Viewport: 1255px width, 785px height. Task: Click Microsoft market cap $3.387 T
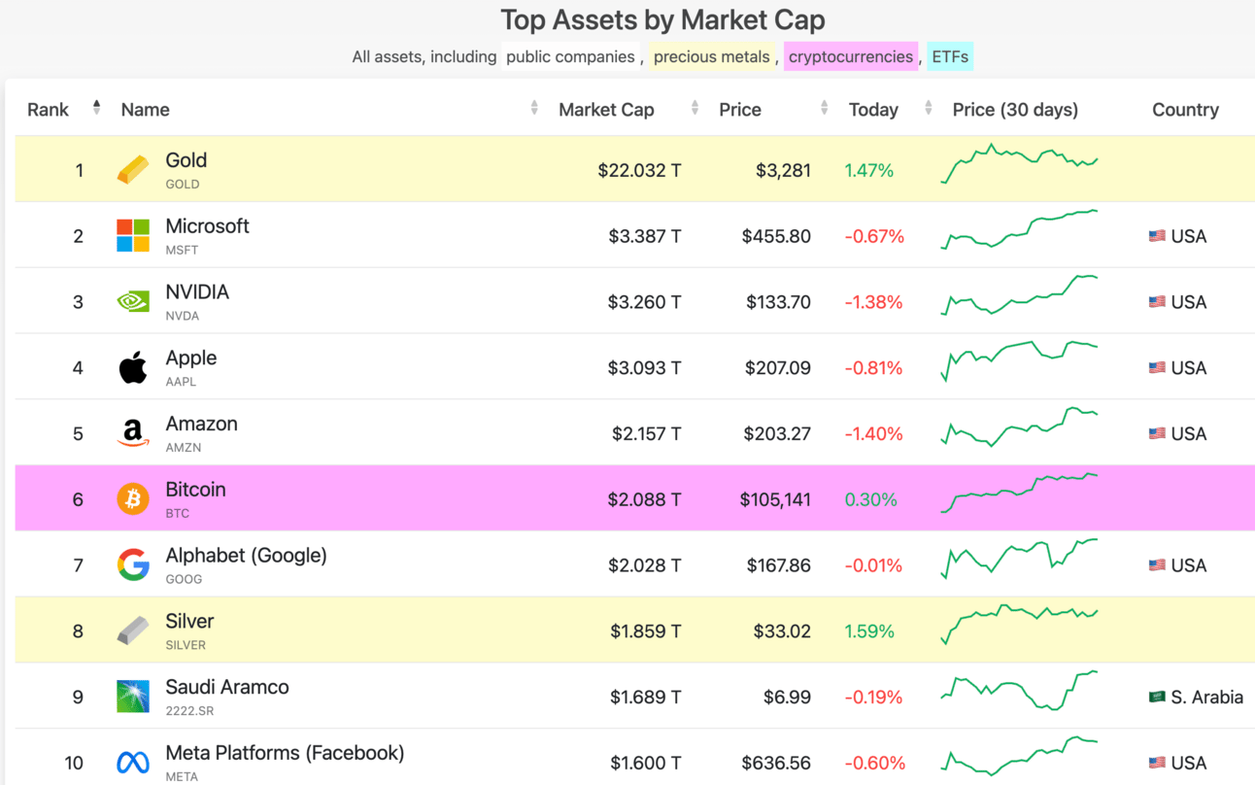[645, 236]
